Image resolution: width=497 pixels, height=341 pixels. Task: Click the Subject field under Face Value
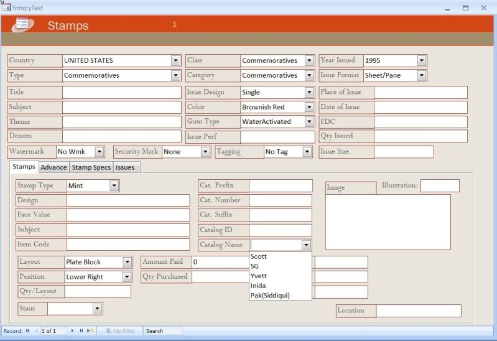click(128, 230)
